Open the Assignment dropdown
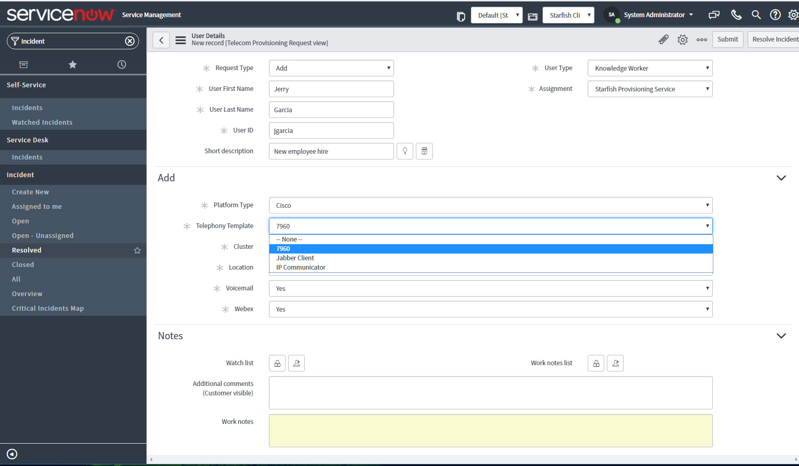 coord(650,89)
